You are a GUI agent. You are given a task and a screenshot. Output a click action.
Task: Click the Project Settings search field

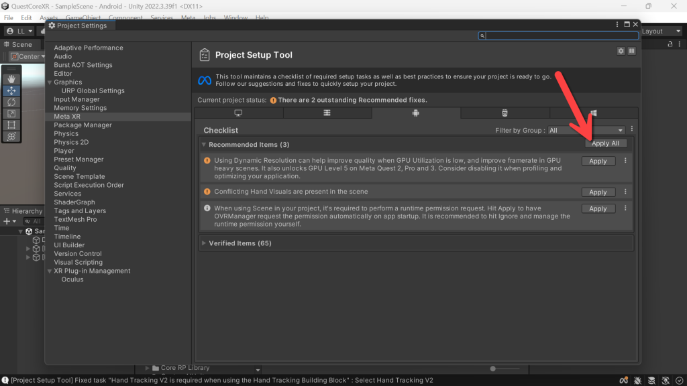pos(558,36)
